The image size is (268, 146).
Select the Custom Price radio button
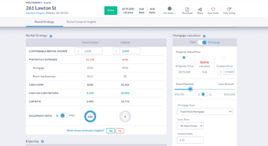point(224,57)
